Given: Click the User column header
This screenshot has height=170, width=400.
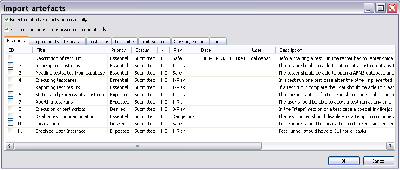Looking at the screenshot, I should [262, 50].
